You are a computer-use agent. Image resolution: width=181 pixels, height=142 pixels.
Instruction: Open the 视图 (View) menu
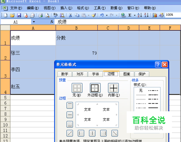50,8
